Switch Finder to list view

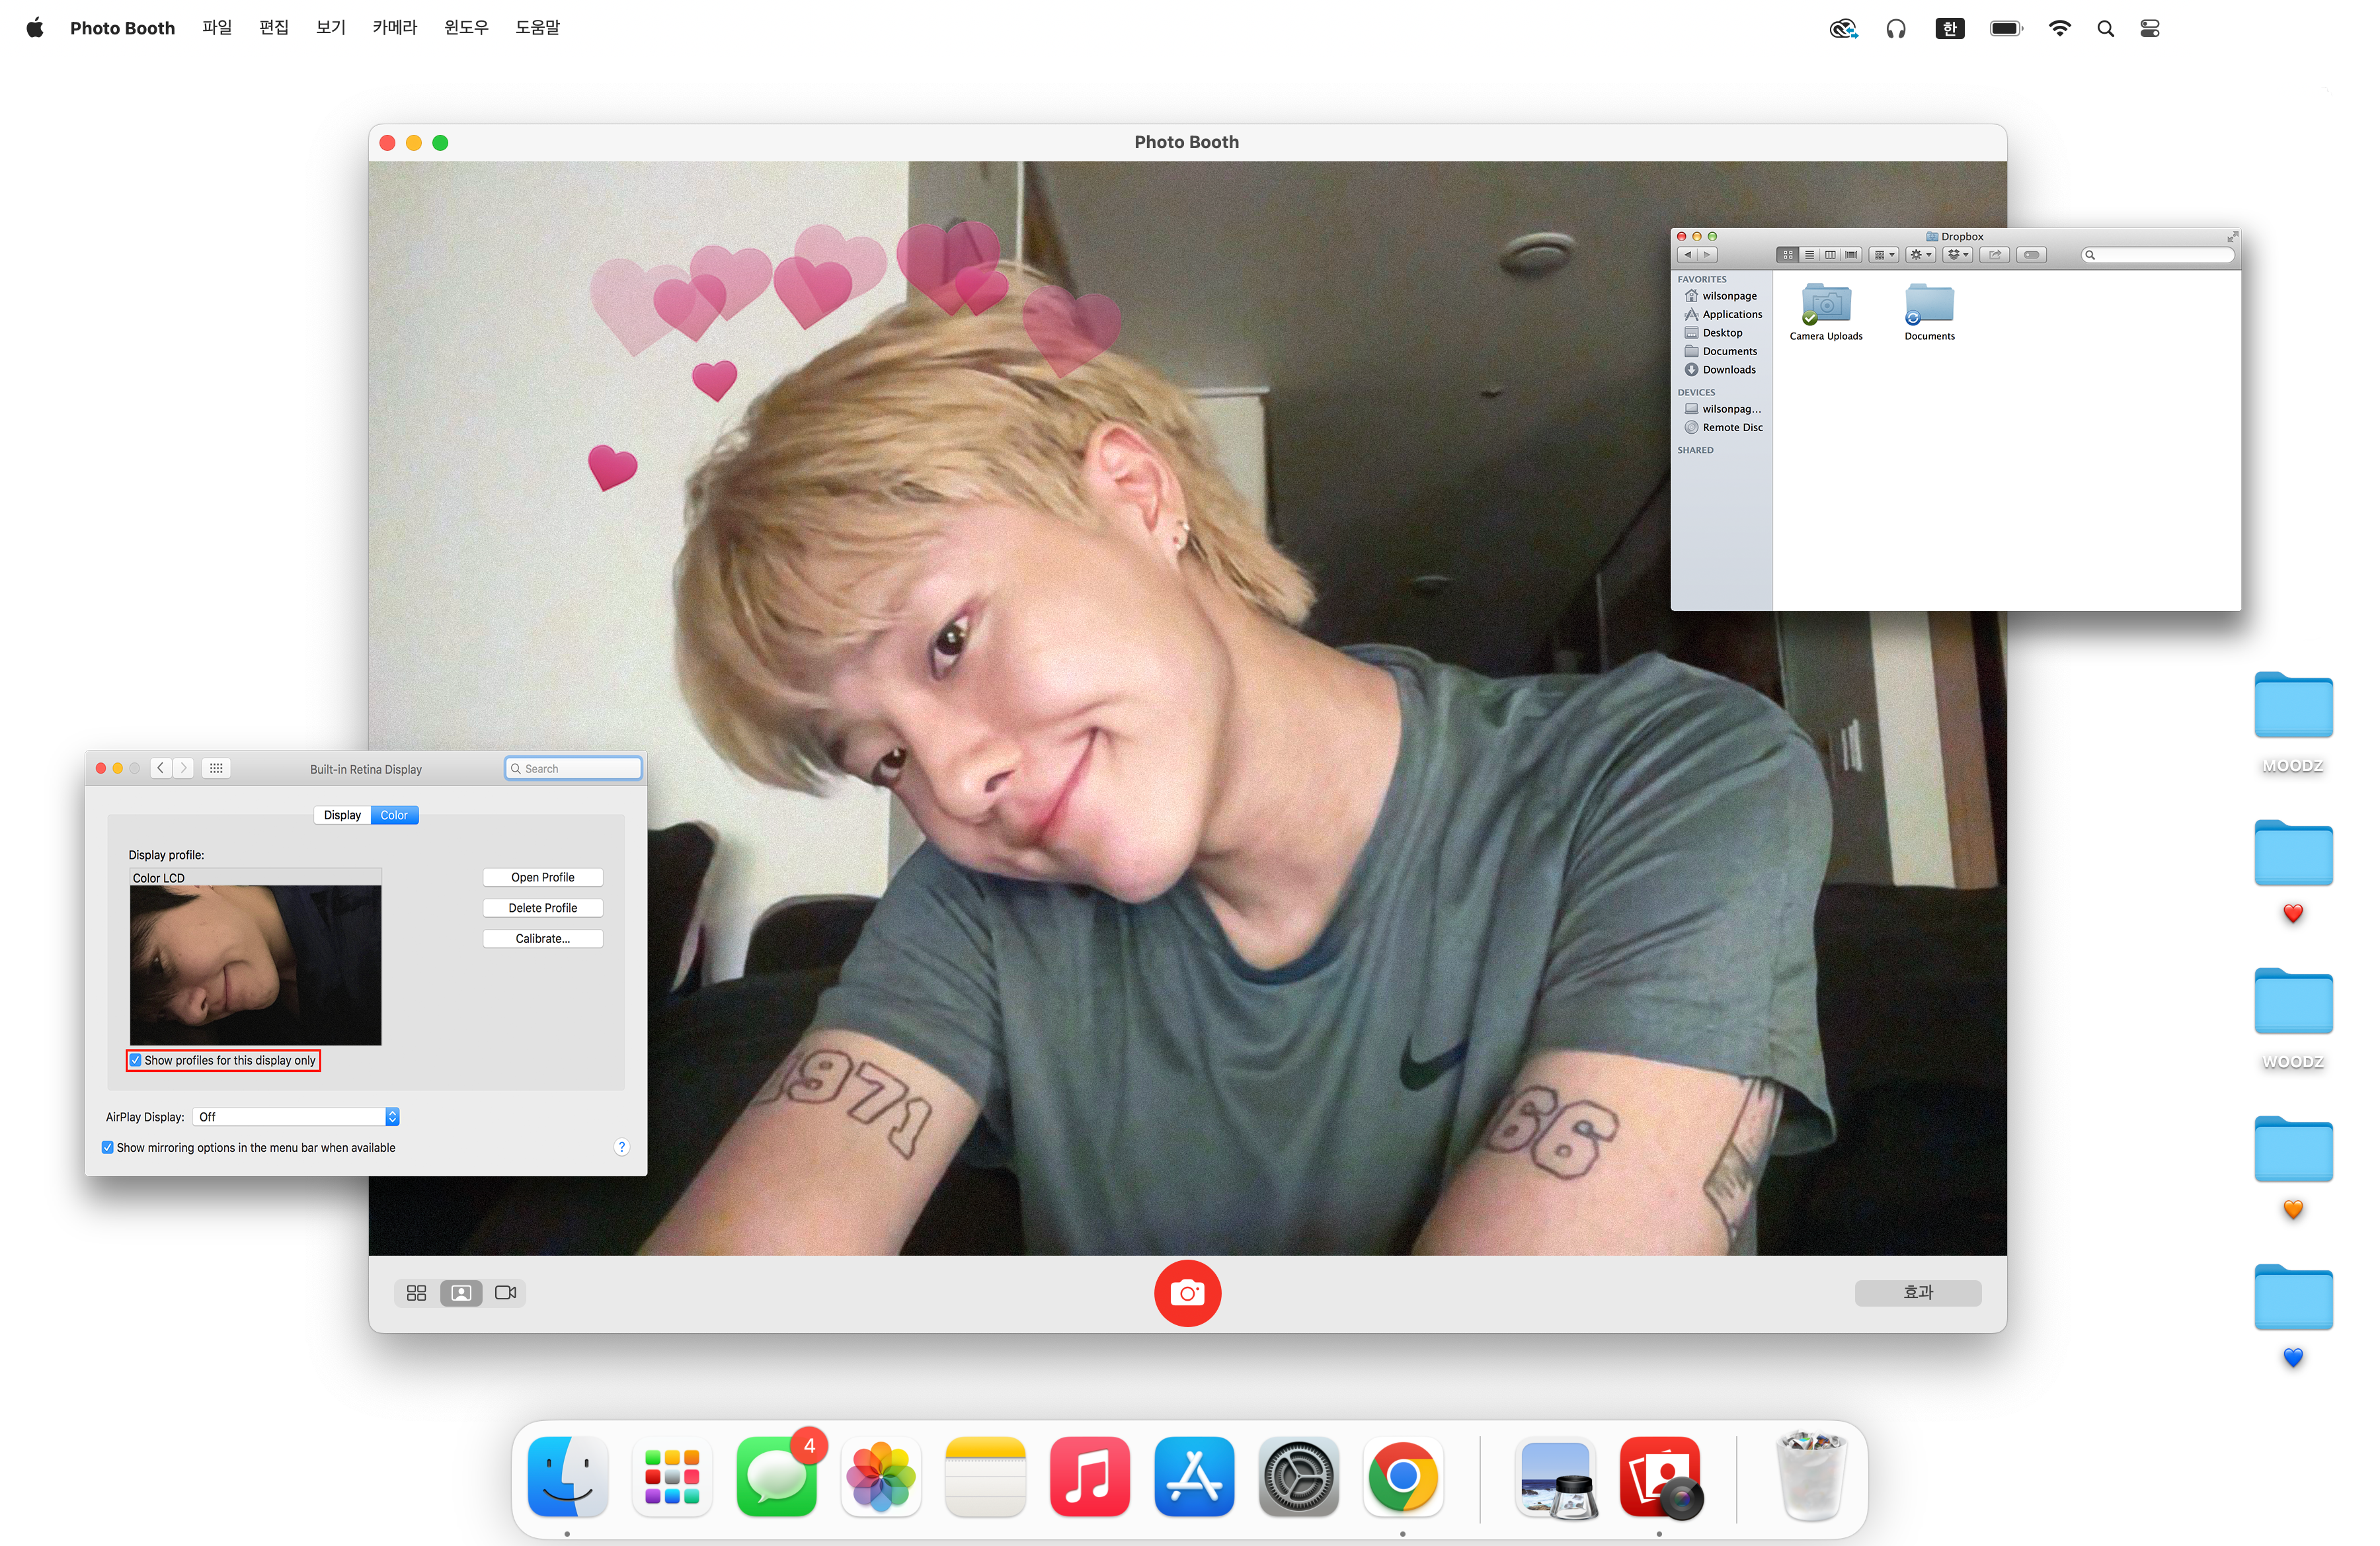point(1810,255)
